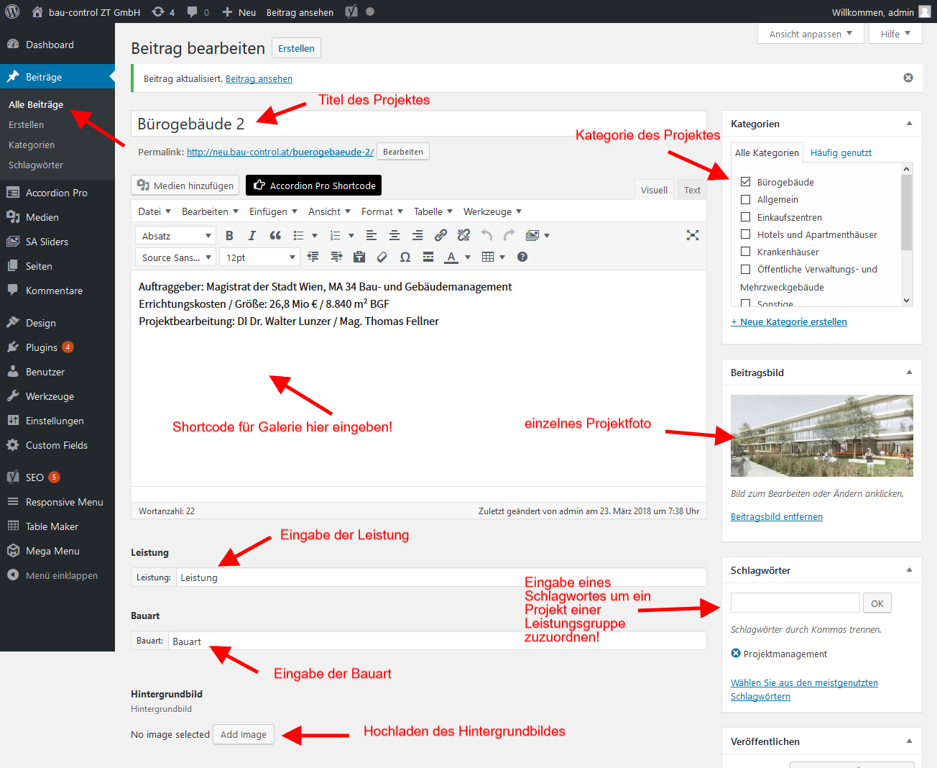Open the WordPress logo menu in the admin bar

pos(12,12)
